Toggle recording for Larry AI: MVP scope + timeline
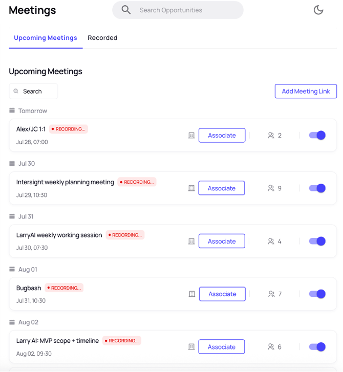 (317, 347)
